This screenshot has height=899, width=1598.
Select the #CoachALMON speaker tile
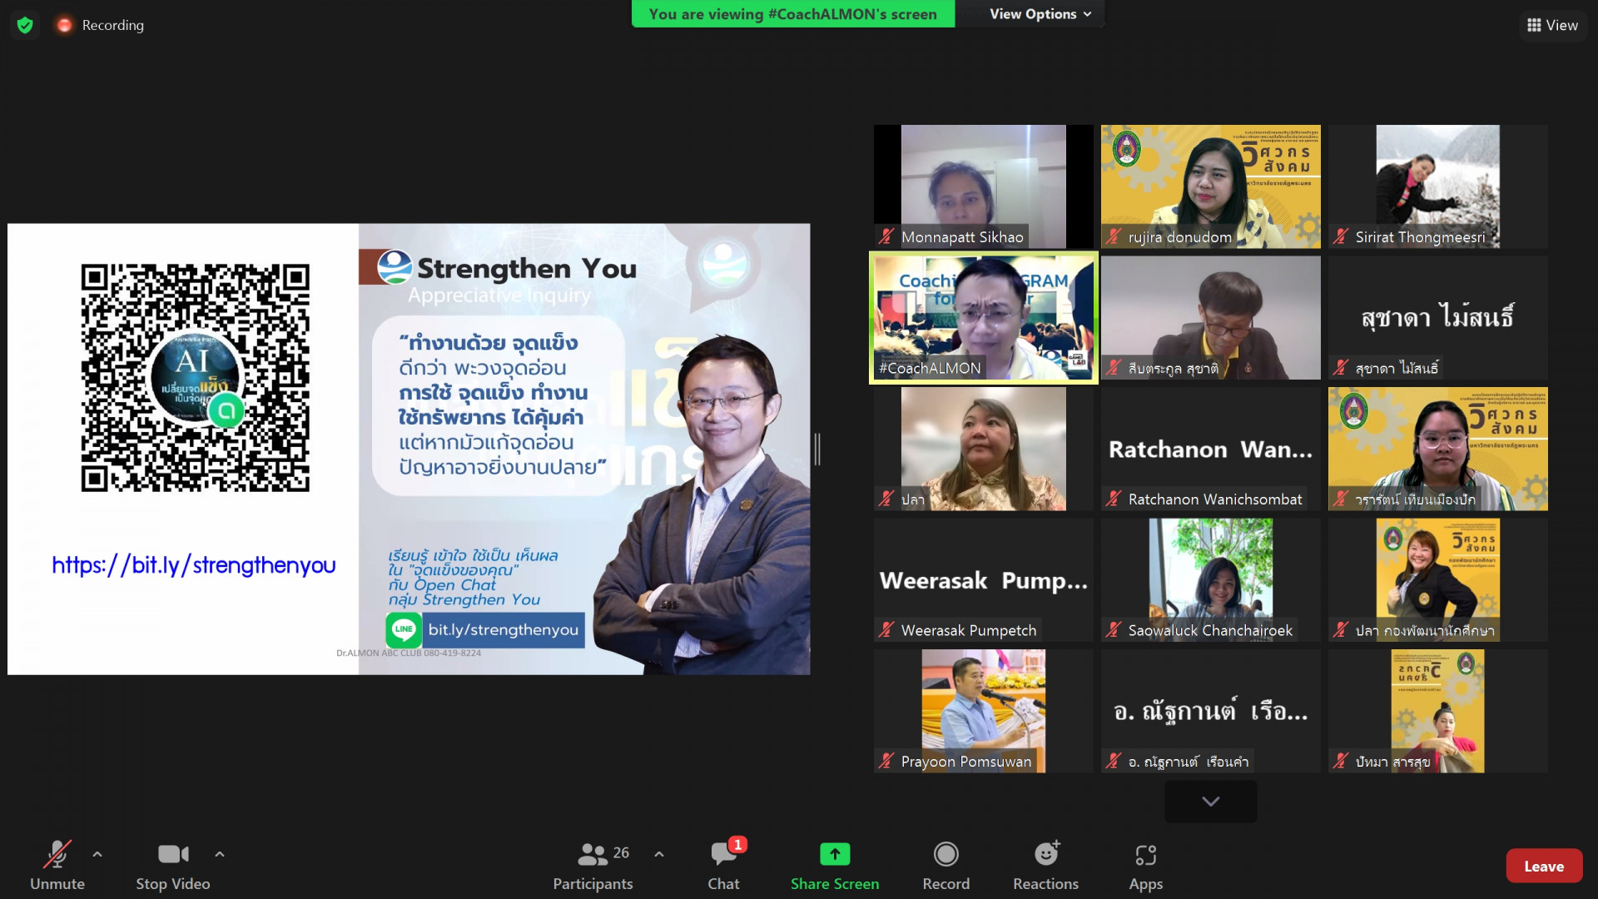[983, 318]
